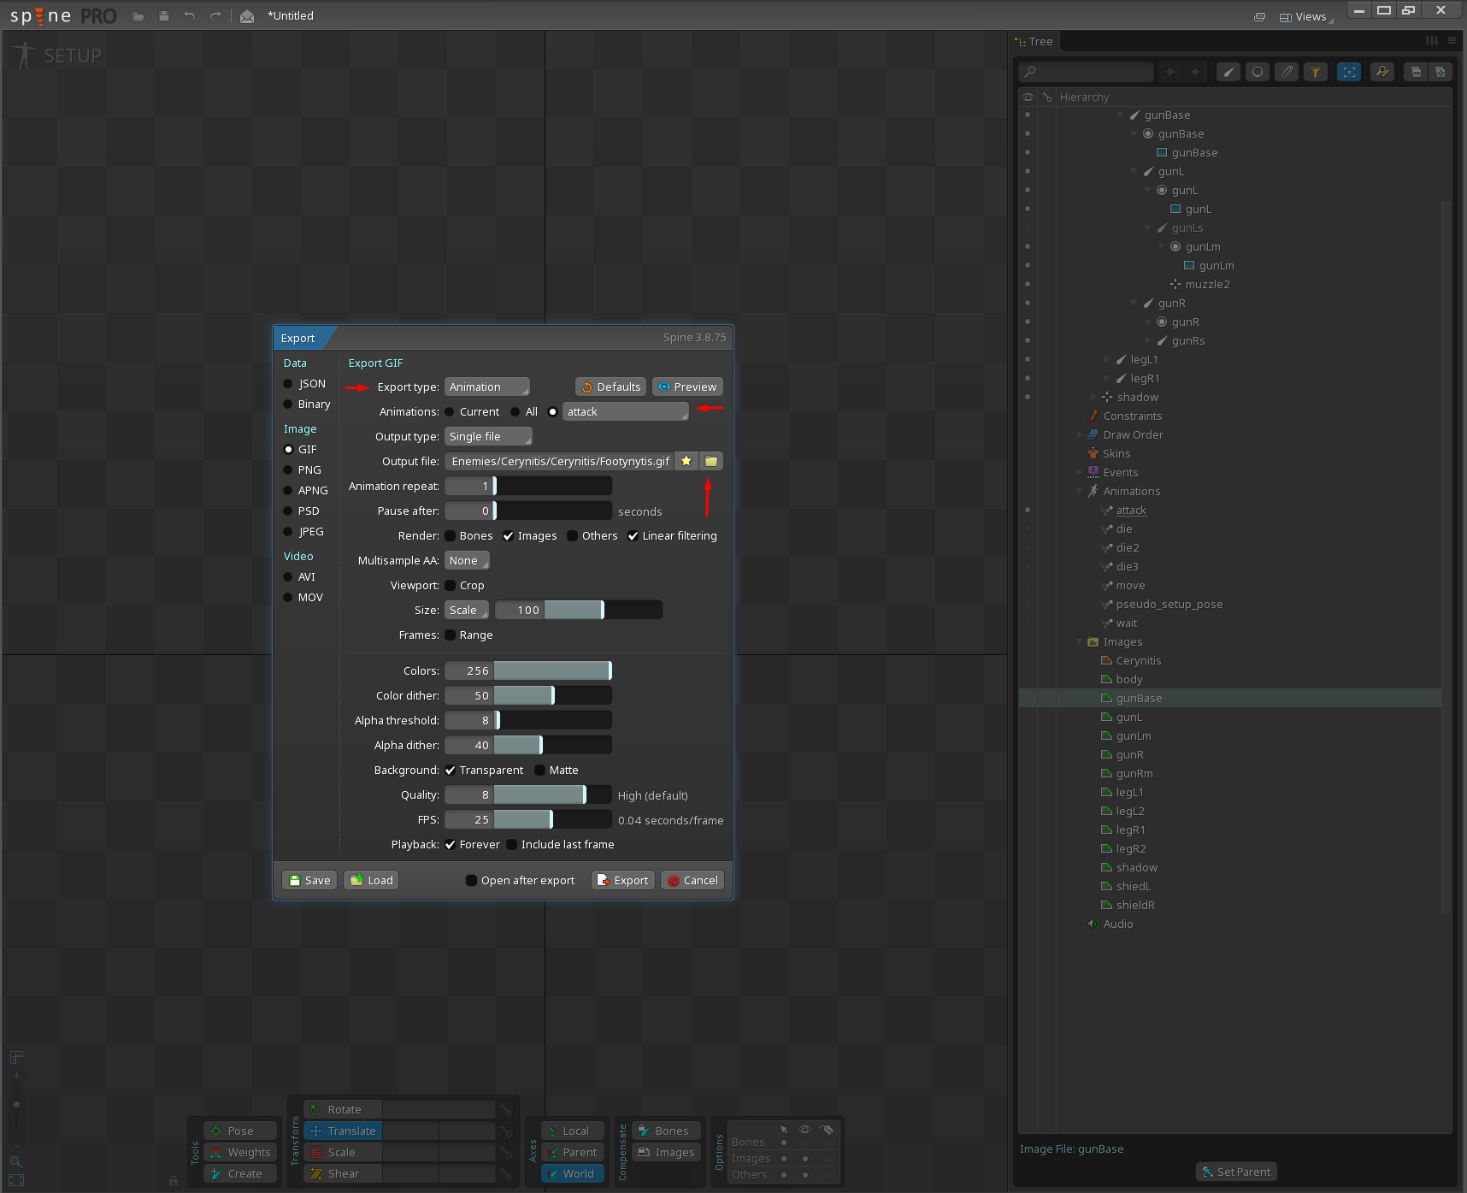Click the bone filter icon in Tree toolbar
This screenshot has height=1193, width=1467.
pos(1228,72)
